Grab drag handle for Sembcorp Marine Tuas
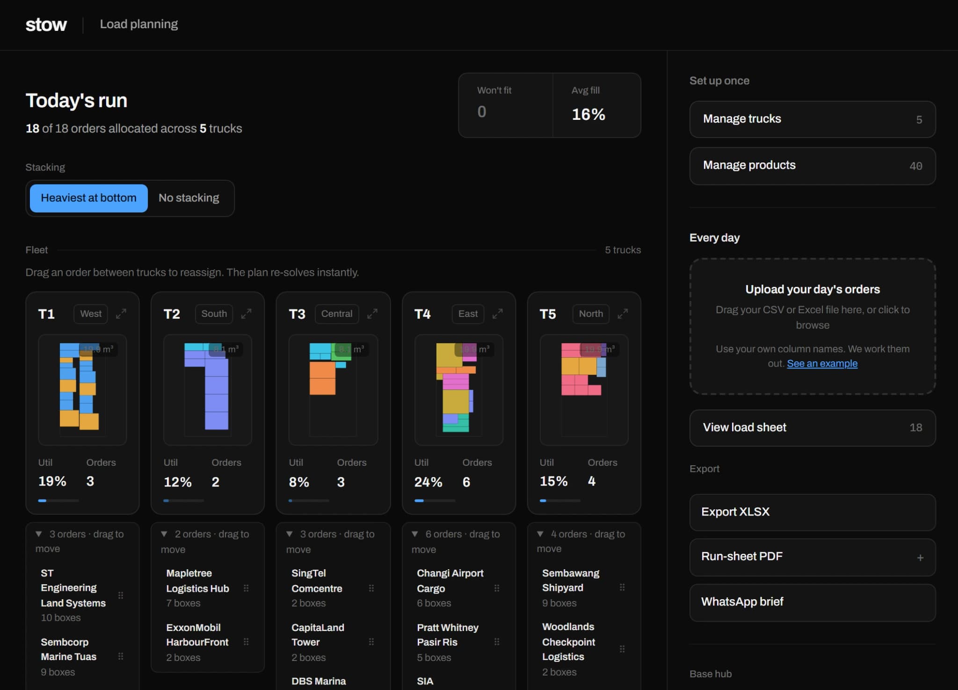 coord(121,656)
